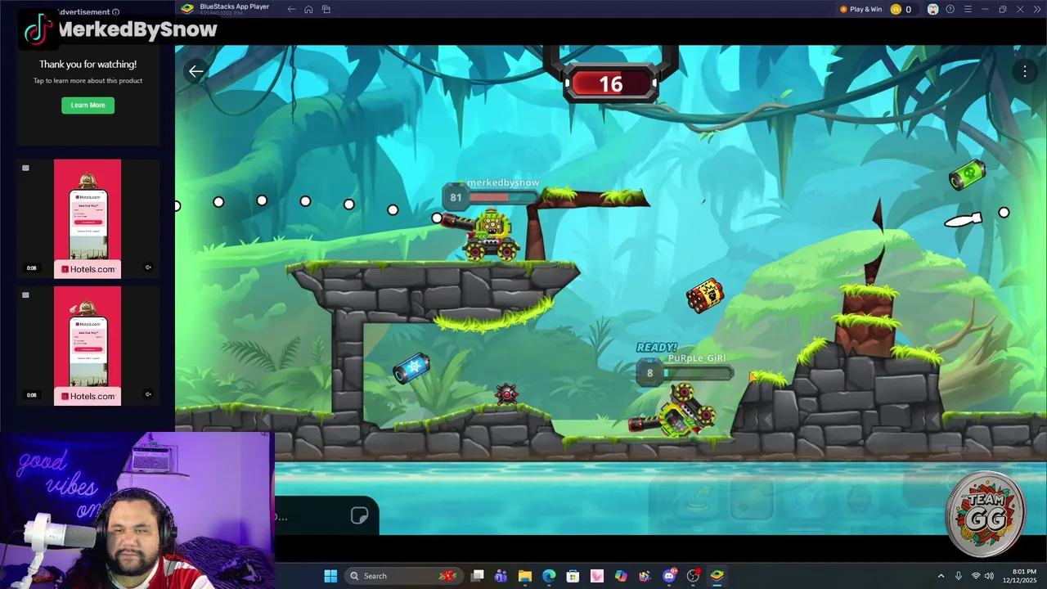Open Discord from the taskbar

click(x=669, y=576)
